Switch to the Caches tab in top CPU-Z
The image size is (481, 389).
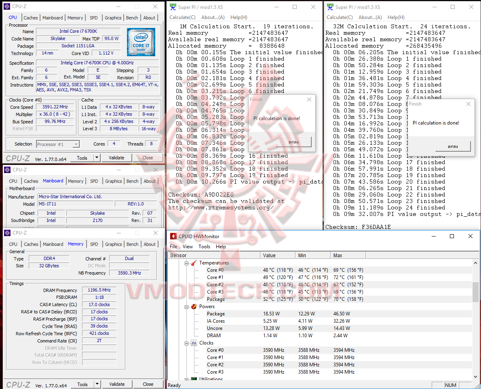tap(31, 18)
